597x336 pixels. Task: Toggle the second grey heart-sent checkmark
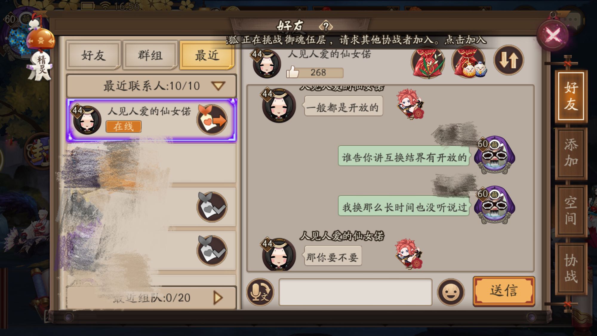(212, 251)
